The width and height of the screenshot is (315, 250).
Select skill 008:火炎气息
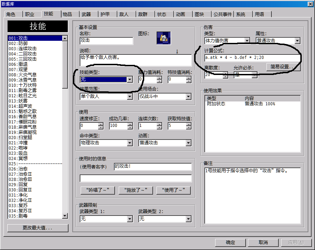coord(35,75)
